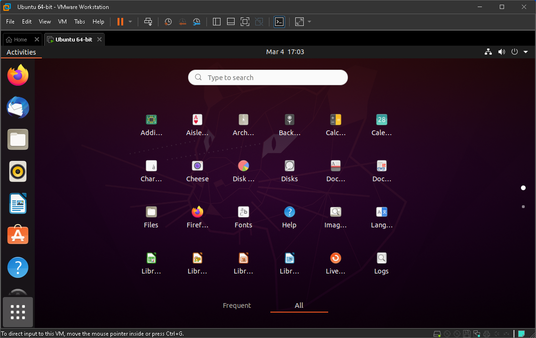Open Ubuntu Software from the dock
The width and height of the screenshot is (536, 338).
tap(17, 235)
